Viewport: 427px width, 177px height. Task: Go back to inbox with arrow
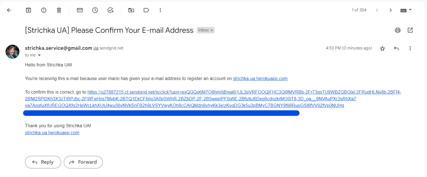pos(9,10)
